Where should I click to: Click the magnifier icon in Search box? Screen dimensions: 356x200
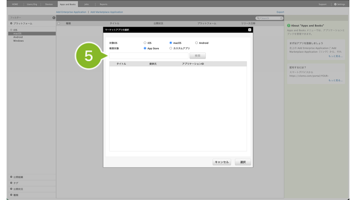click(x=258, y=18)
